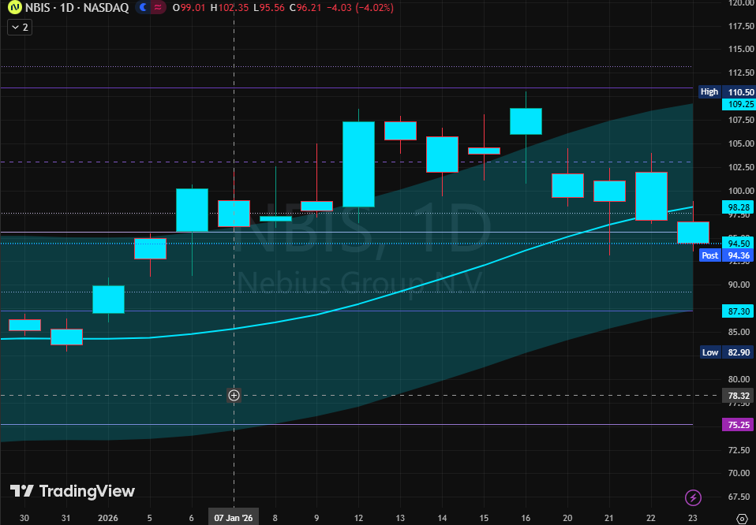This screenshot has width=756, height=525.
Task: Open chart settings hexagon gear icon
Action: click(743, 519)
